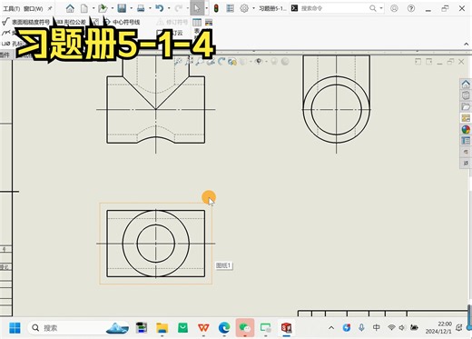Viewport: 472px width, 339px height.
Task: Open the dropdown arrow next to Open
Action: pos(112,8)
